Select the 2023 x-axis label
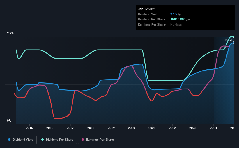Screen dimensions: 239x148 [193, 128]
